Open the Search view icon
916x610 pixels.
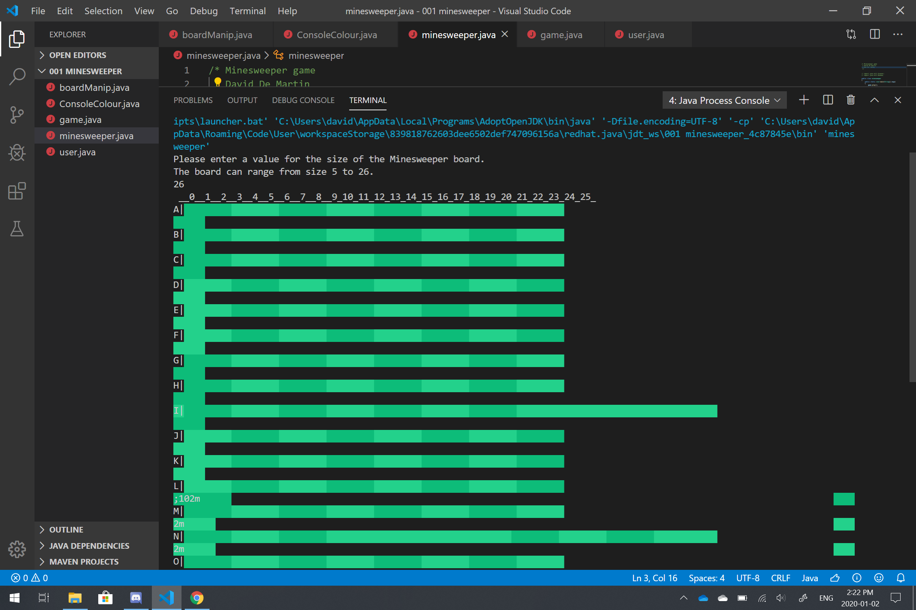coord(17,76)
